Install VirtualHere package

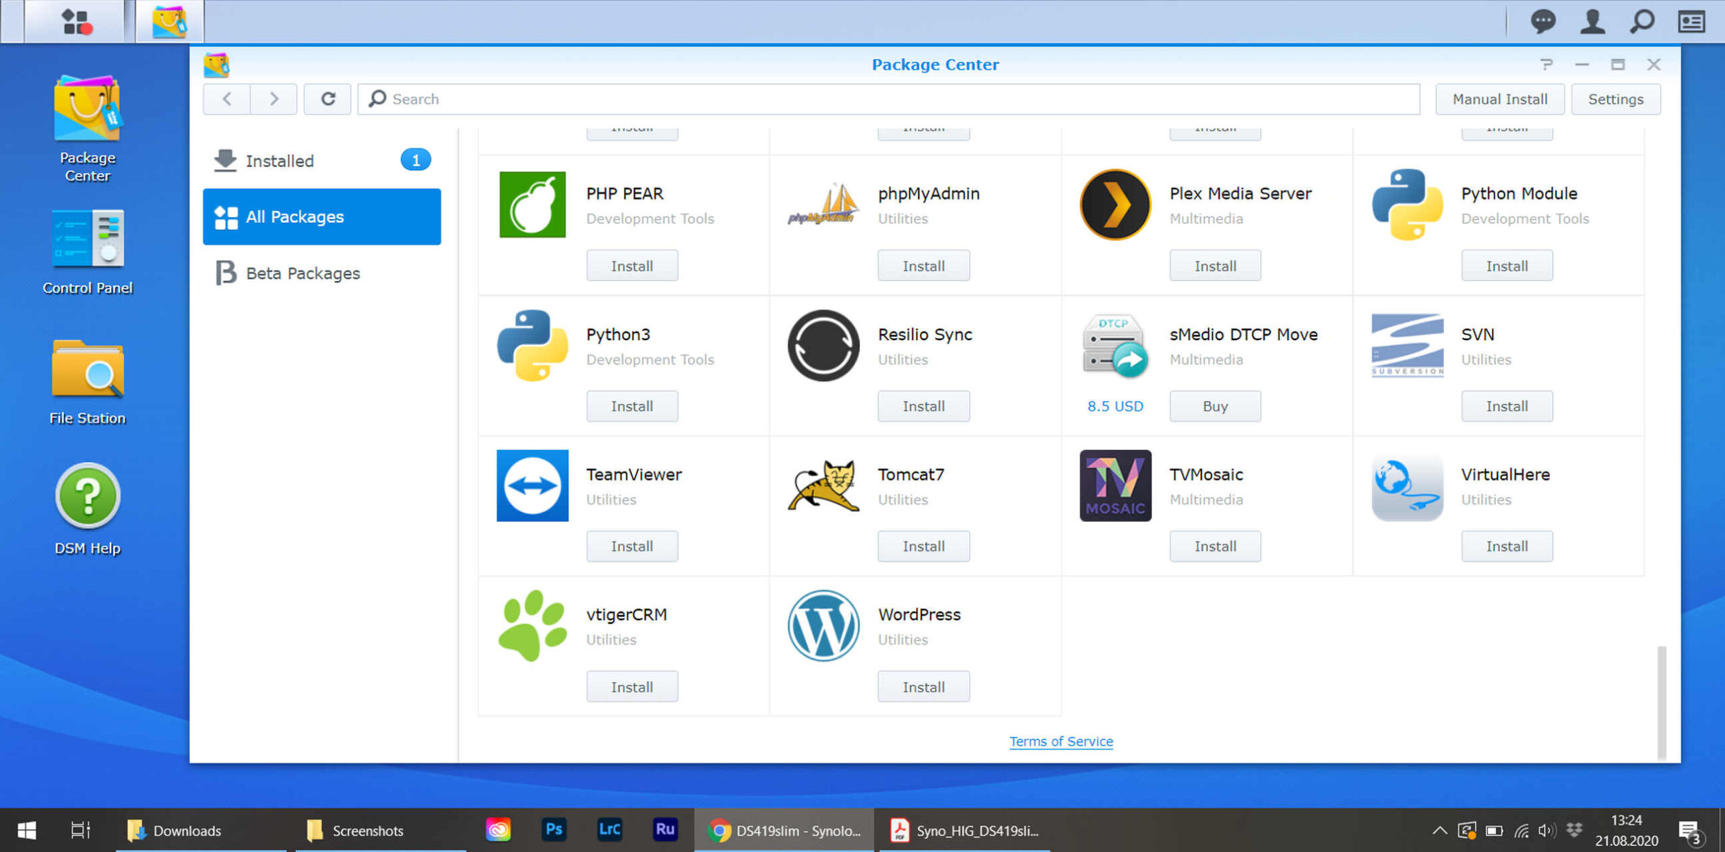pyautogui.click(x=1507, y=546)
